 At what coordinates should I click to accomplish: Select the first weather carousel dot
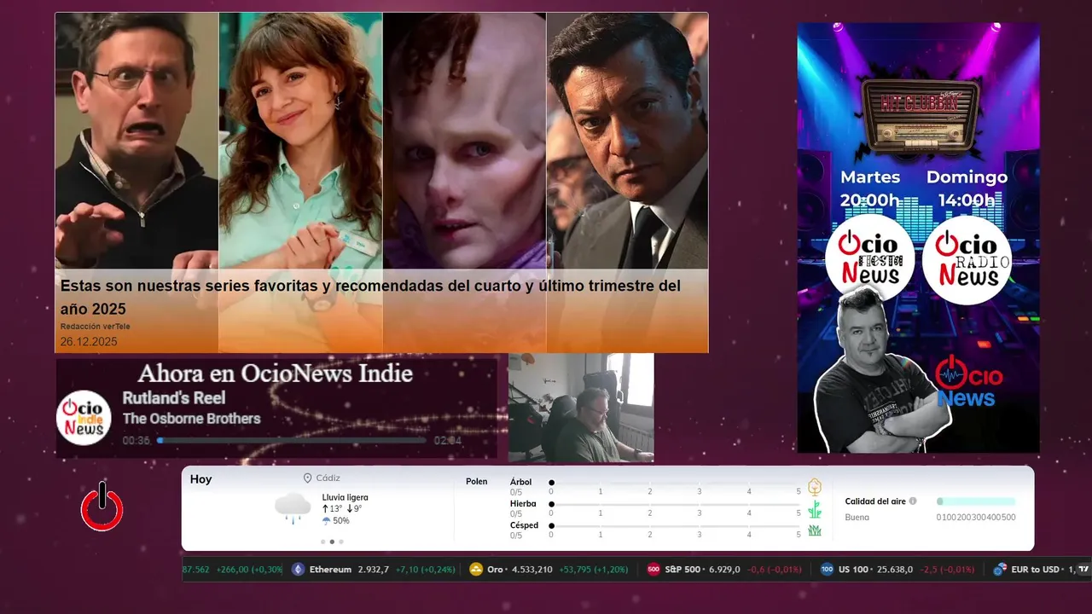[x=322, y=542]
